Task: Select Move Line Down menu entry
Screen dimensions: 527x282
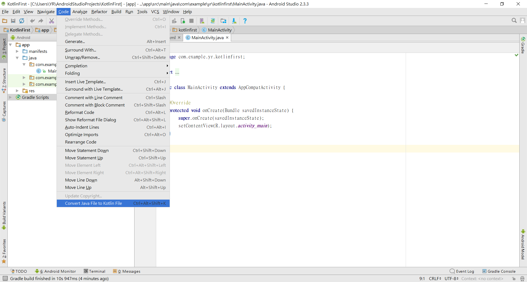Action: click(x=113, y=180)
